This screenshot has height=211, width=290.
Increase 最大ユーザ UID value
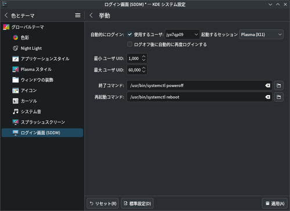coord(144,68)
